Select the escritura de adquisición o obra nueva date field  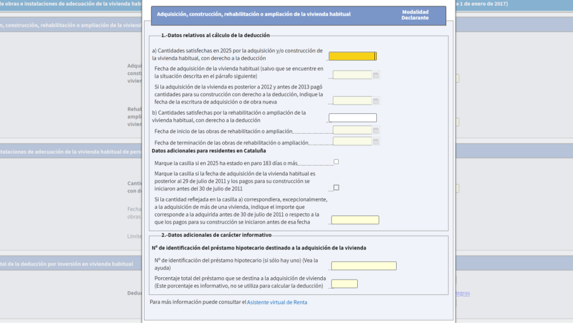pyautogui.click(x=352, y=101)
